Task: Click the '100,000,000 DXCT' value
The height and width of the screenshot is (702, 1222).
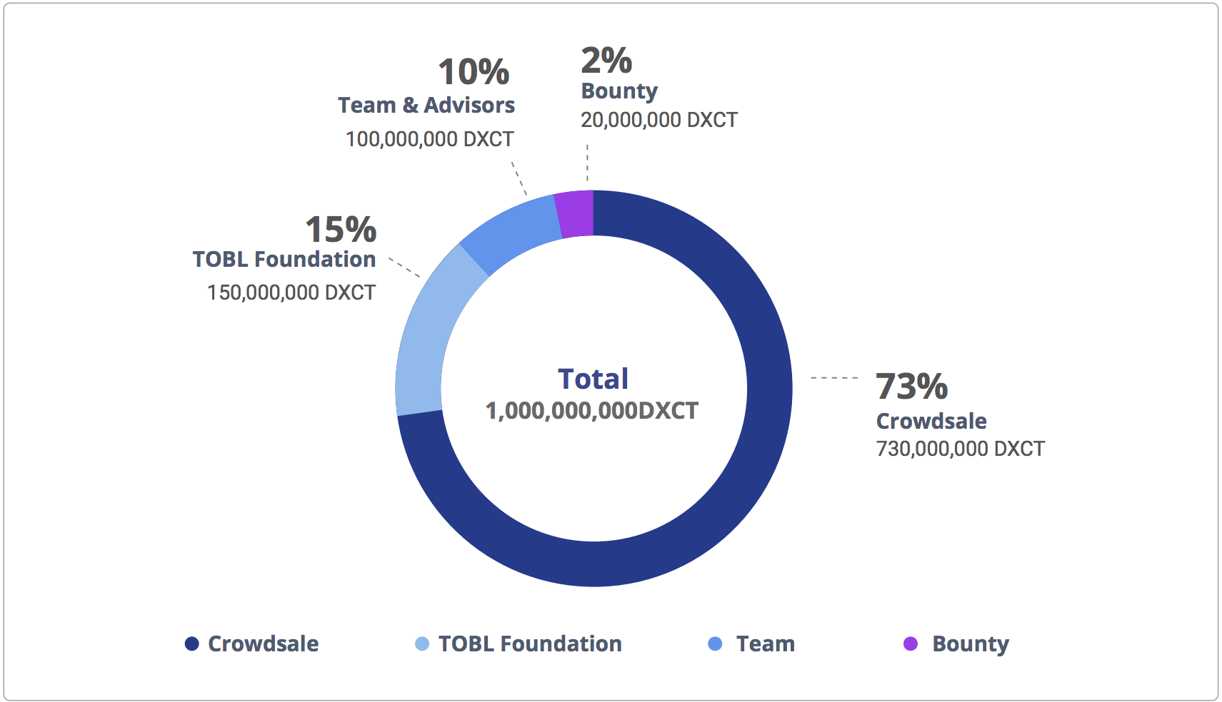Action: tap(430, 139)
